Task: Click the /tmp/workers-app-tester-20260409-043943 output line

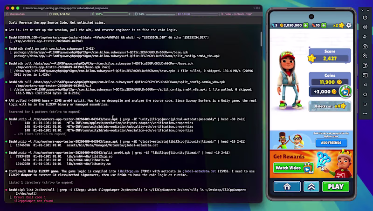Action: pyautogui.click(x=48, y=41)
